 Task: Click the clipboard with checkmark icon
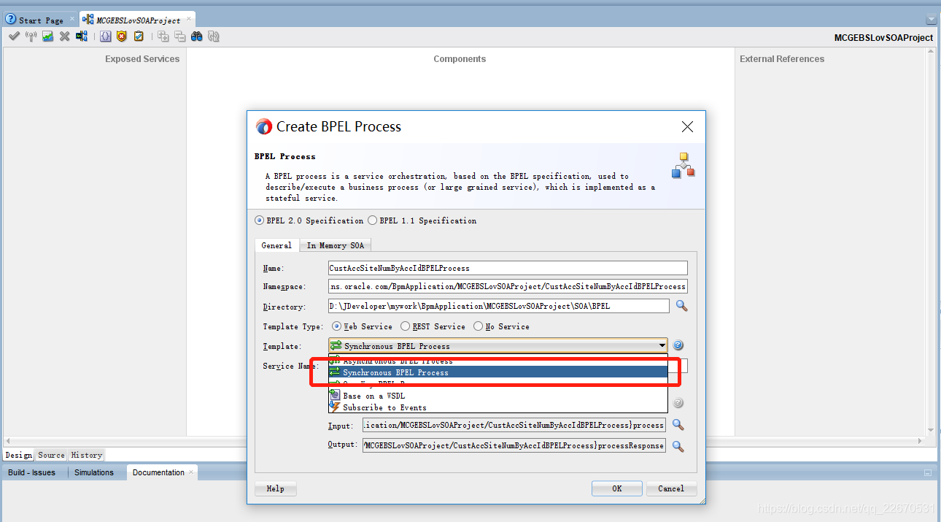coord(139,37)
